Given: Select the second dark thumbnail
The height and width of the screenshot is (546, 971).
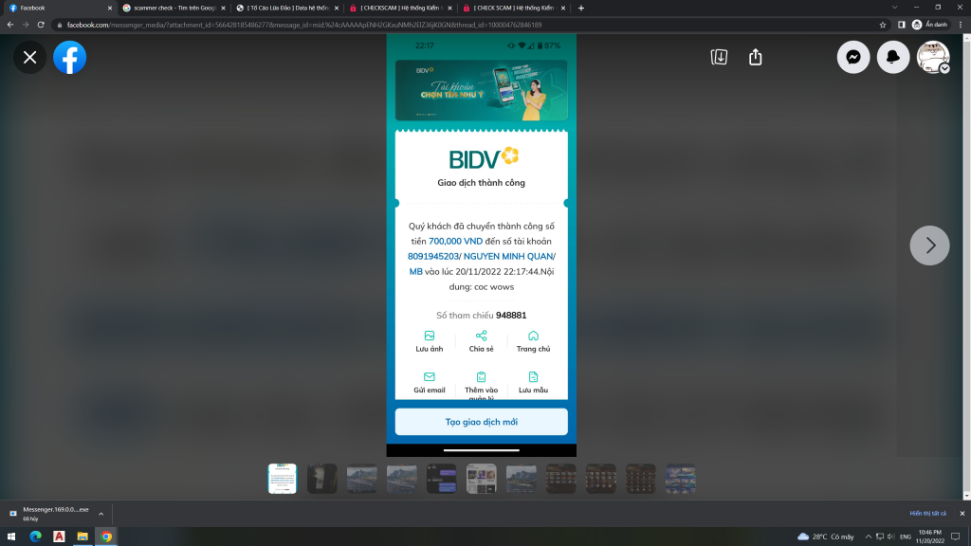Looking at the screenshot, I should [322, 479].
